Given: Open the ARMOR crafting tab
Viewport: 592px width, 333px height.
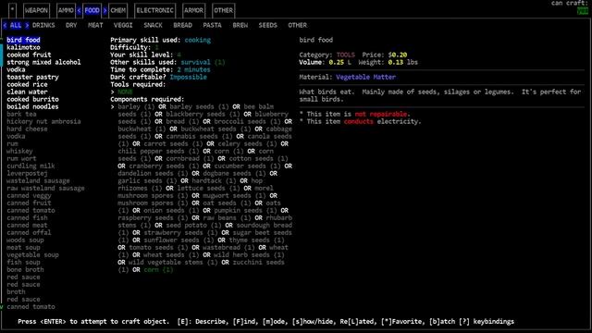Looking at the screenshot, I should coord(193,10).
